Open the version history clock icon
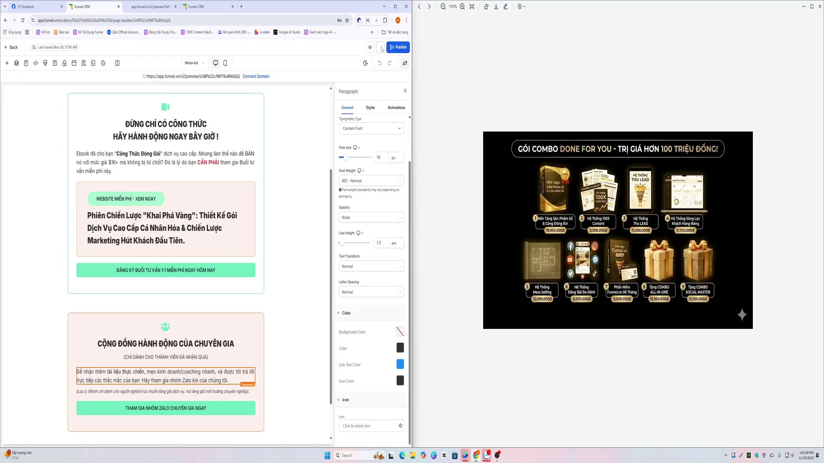Screen dimensions: 824x463 [x=365, y=63]
